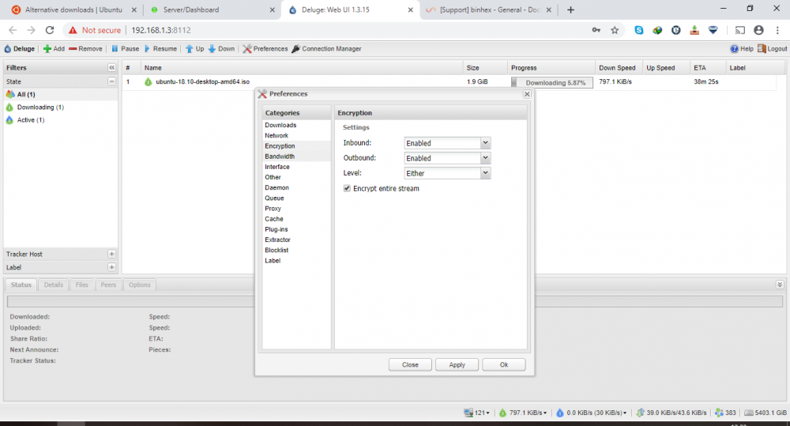The width and height of the screenshot is (790, 426).
Task: Switch to Alternative downloads Ubuntu tab
Action: 73,9
